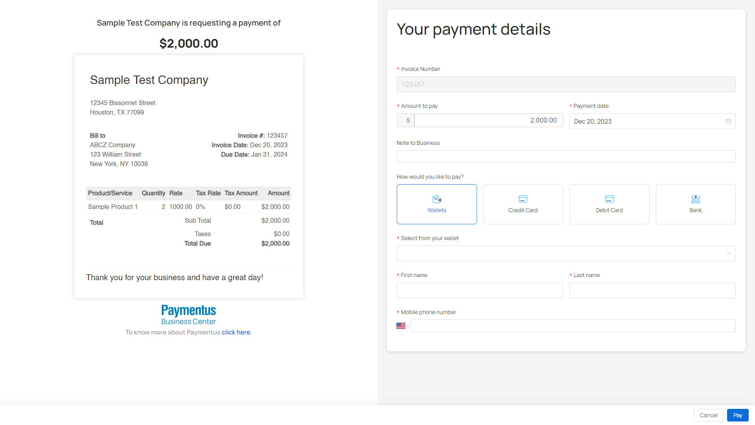This screenshot has height=425, width=755.
Task: Choose the Credit Card payment option label
Action: coord(523,211)
